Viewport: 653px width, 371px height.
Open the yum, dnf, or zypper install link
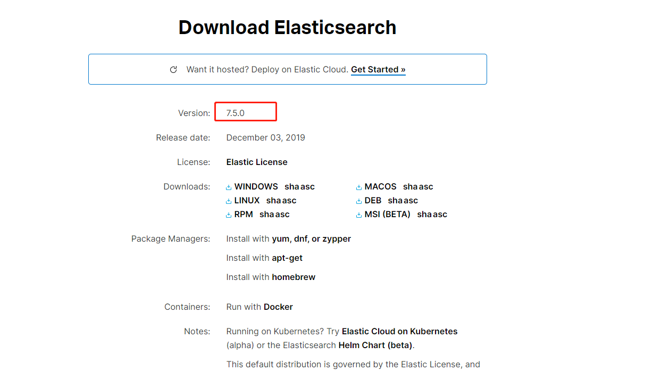[x=311, y=239]
